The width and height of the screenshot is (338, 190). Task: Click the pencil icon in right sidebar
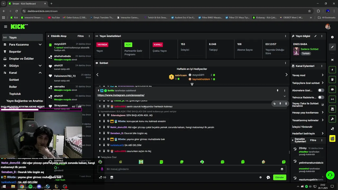click(x=332, y=47)
